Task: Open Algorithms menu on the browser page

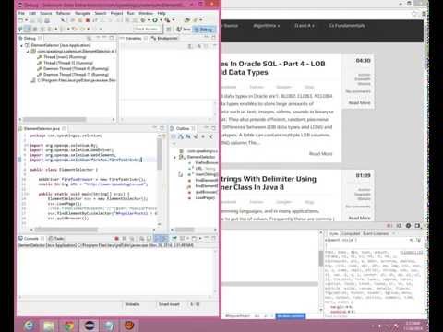Action: 267,26
